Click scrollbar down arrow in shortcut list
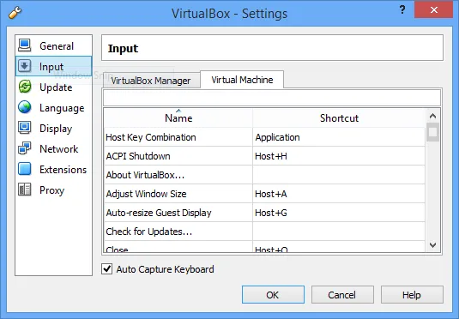459x319 pixels. [x=432, y=244]
